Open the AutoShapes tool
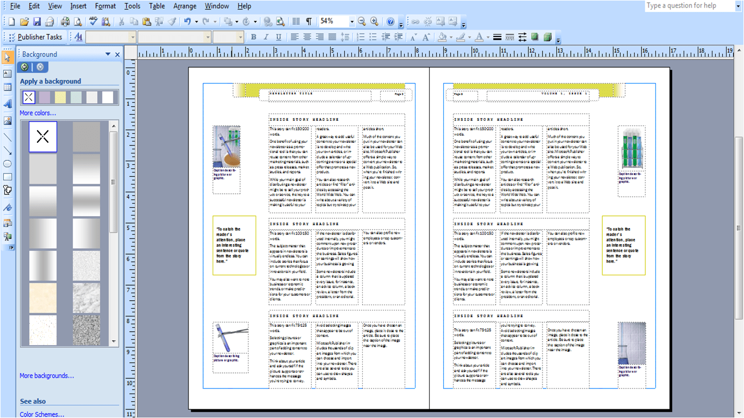 (8, 190)
